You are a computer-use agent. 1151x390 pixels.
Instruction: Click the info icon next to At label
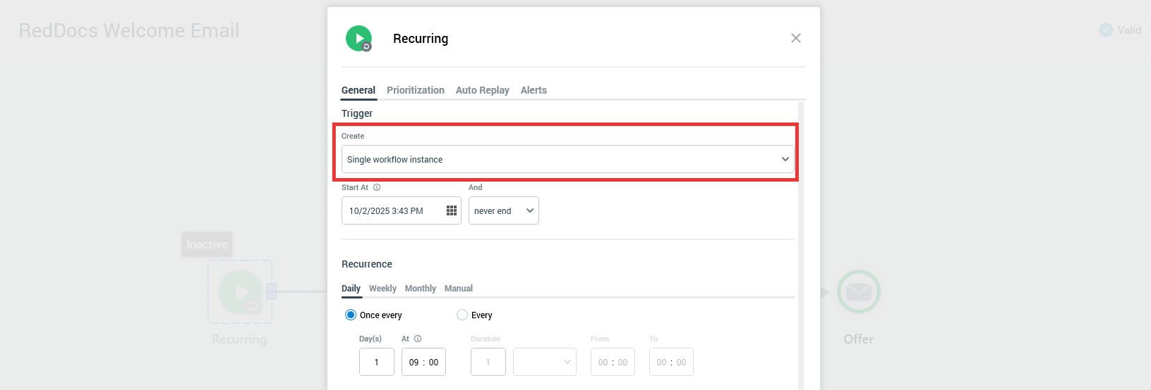tap(418, 339)
